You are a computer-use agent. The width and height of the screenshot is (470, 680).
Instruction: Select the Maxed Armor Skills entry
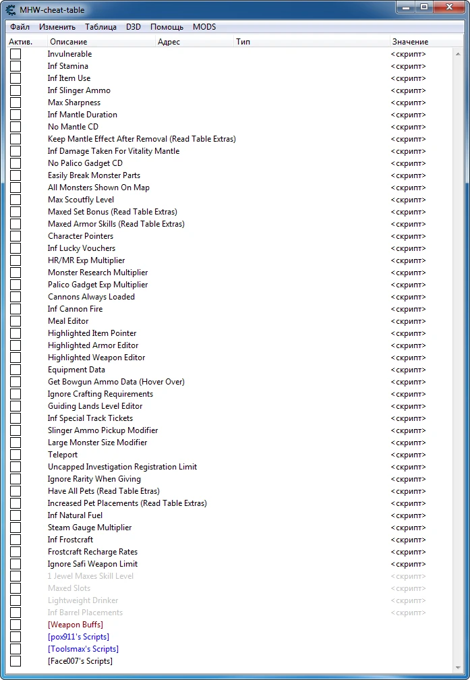116,224
